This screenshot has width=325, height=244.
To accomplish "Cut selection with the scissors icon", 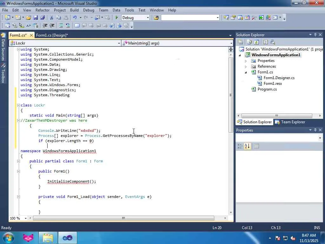I will click(51, 18).
